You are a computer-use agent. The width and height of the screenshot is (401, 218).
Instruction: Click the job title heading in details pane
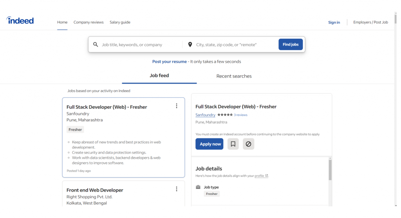point(236,107)
